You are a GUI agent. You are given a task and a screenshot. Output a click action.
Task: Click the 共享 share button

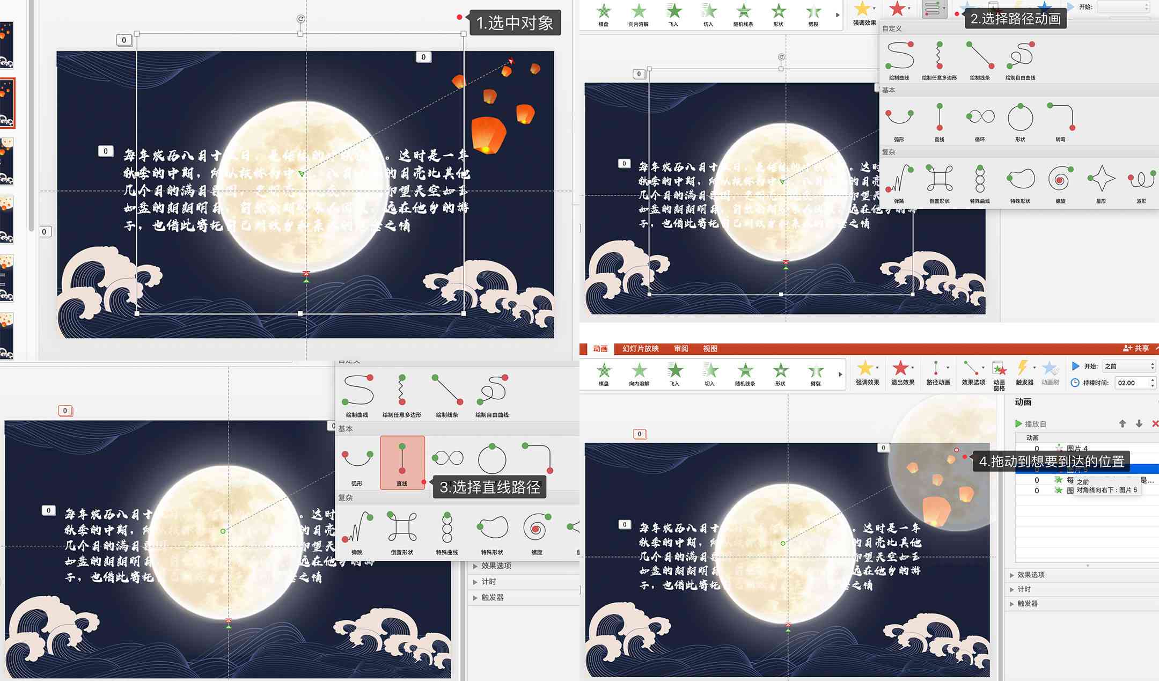click(x=1136, y=348)
